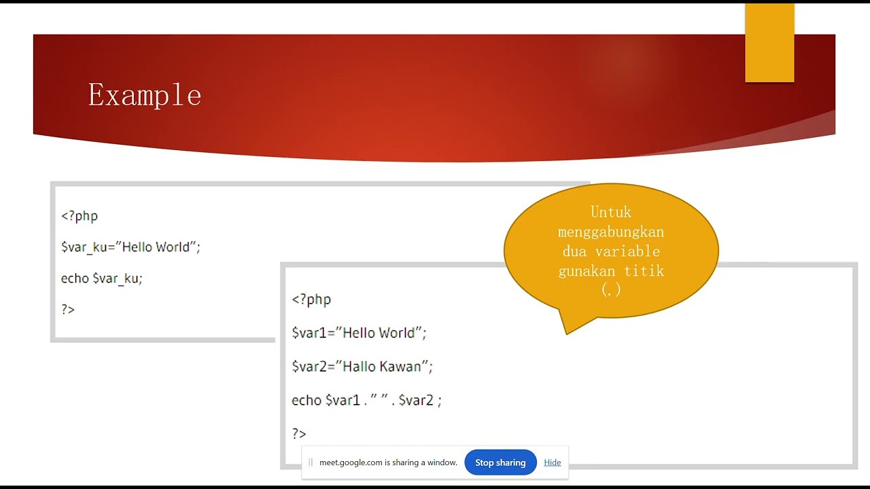Click the Stop sharing button
Screen dimensions: 870x489
(500, 463)
